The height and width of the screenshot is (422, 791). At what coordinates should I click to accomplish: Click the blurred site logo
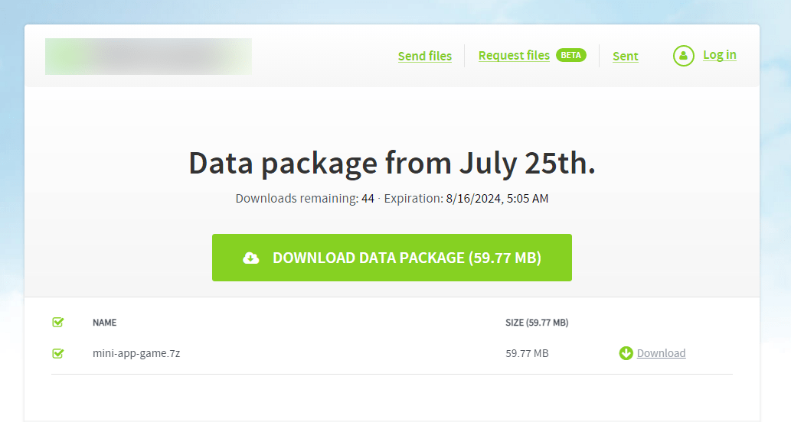(149, 56)
